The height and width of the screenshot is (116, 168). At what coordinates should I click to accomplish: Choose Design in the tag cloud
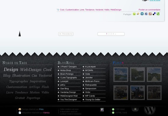[x=11, y=69]
